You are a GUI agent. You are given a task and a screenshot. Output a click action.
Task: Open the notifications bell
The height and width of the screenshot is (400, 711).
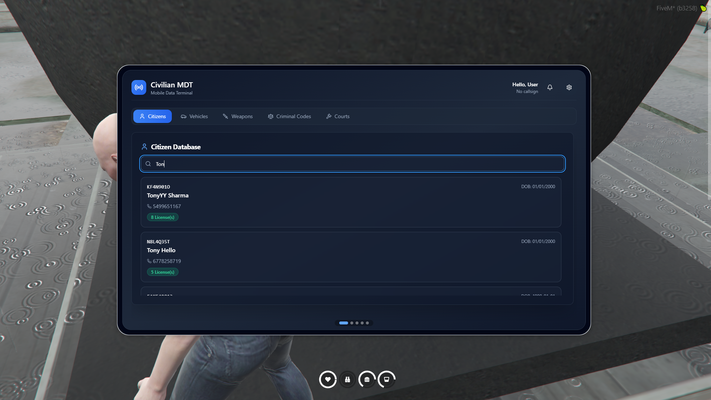pyautogui.click(x=550, y=87)
